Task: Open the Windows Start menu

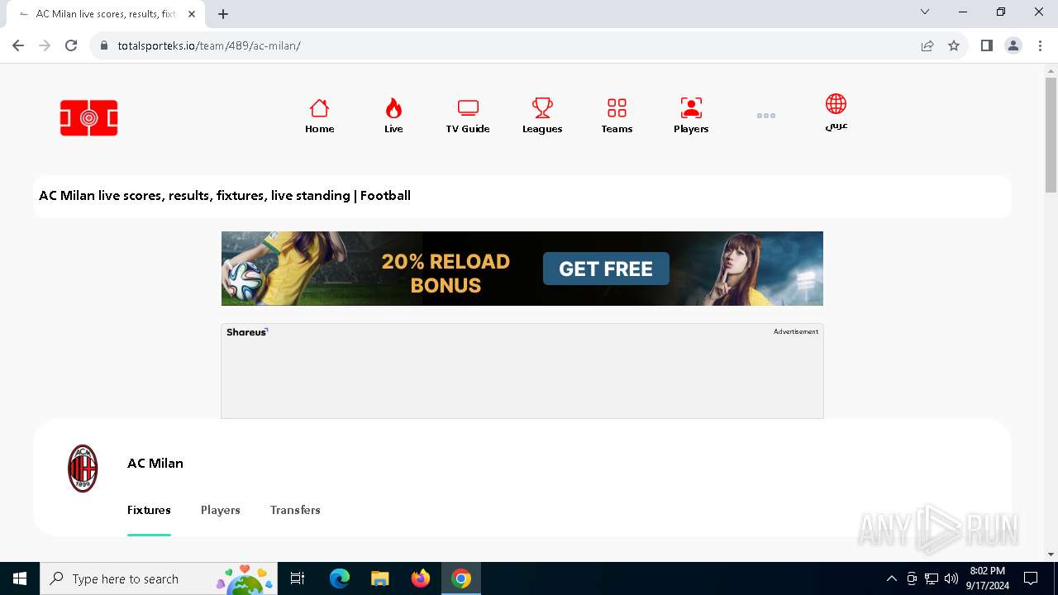Action: (x=20, y=578)
